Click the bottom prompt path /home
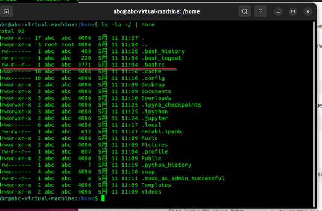The image size is (322, 211). (86, 198)
